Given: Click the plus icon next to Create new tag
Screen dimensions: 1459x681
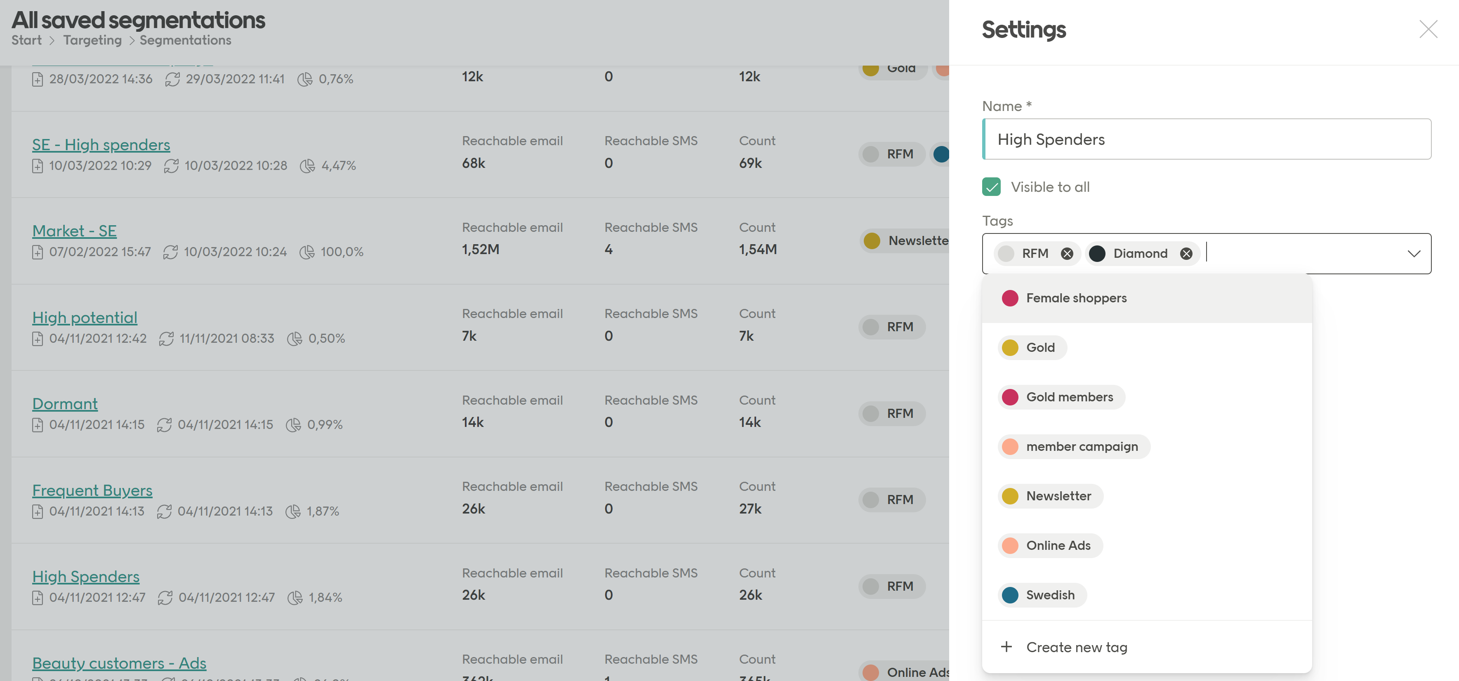Looking at the screenshot, I should [x=1006, y=646].
